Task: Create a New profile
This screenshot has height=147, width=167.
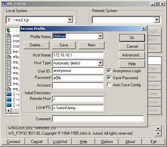Action: [x=92, y=45]
